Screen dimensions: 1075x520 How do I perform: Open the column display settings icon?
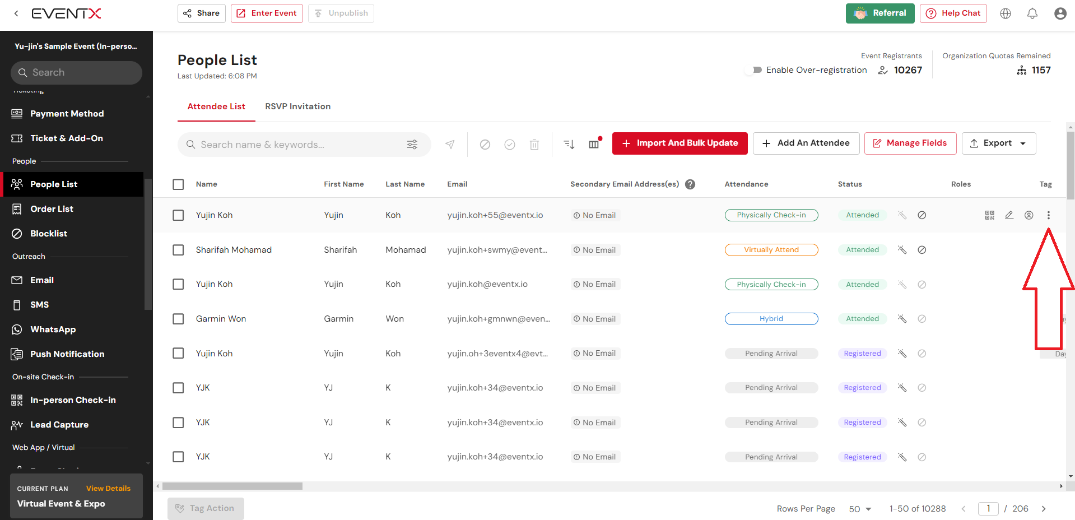pos(594,144)
